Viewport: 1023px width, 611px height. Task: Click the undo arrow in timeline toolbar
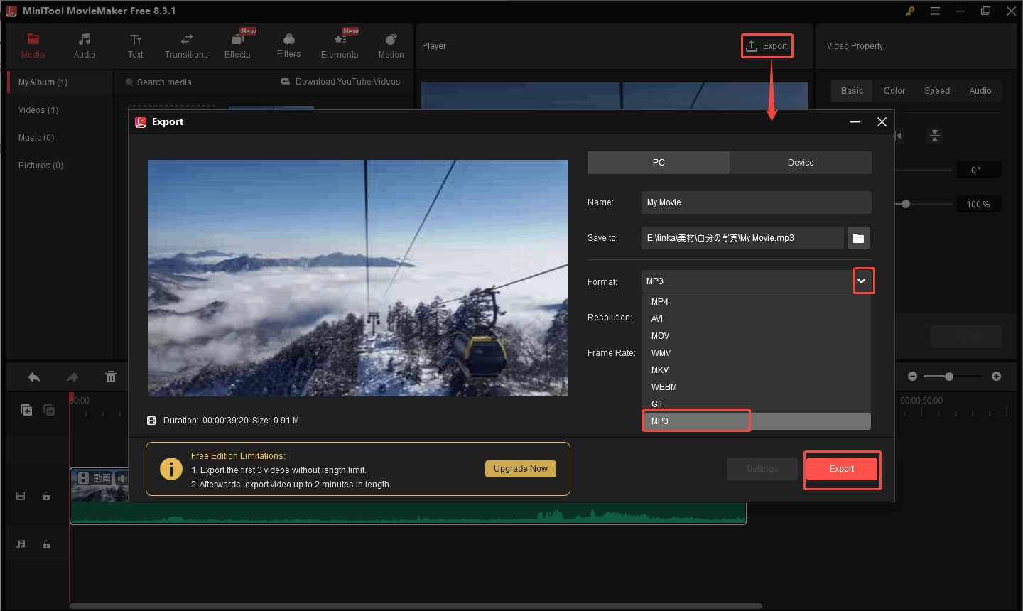(x=34, y=377)
